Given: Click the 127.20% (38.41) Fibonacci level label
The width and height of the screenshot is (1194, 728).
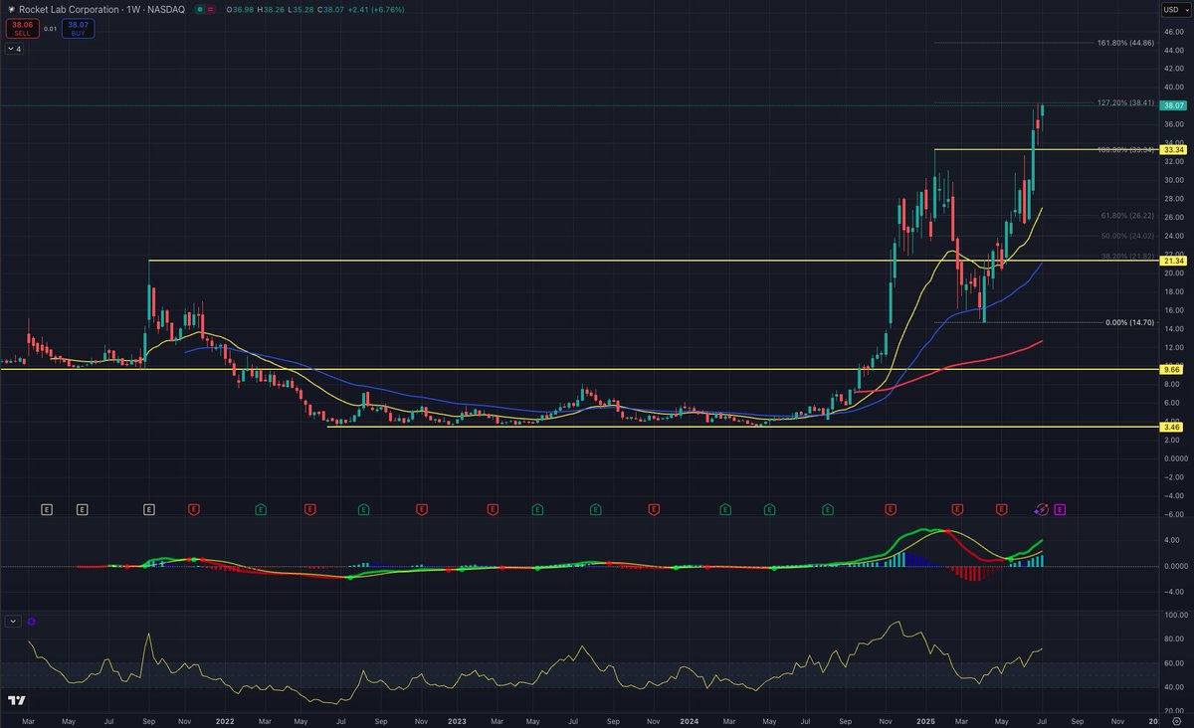Looking at the screenshot, I should pos(1124,102).
